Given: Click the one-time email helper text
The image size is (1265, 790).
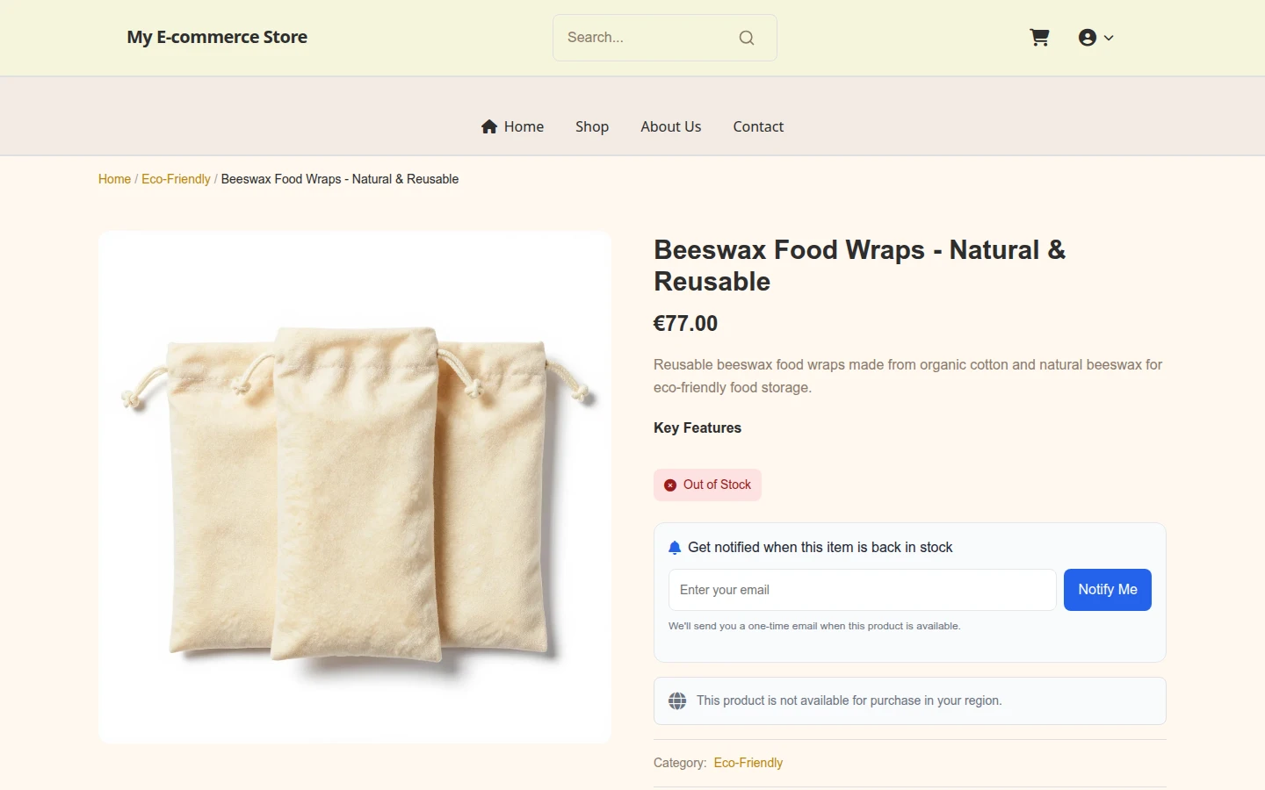Looking at the screenshot, I should (814, 626).
